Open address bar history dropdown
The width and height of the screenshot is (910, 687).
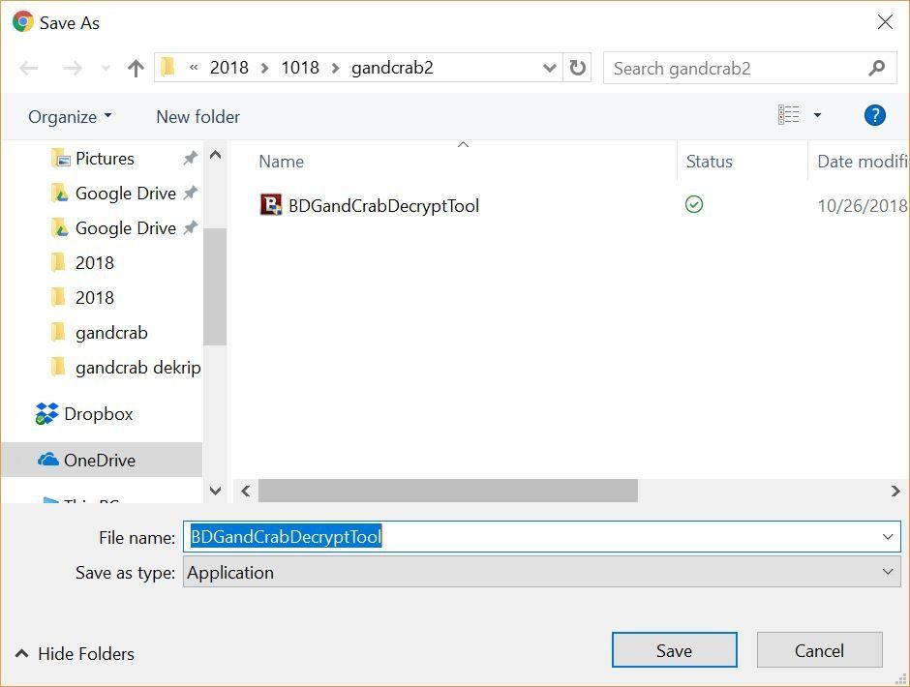point(549,68)
